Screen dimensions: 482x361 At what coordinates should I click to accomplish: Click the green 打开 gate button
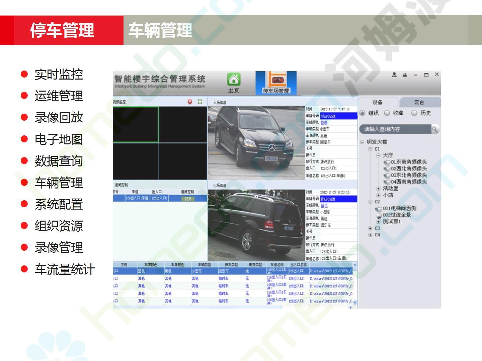pyautogui.click(x=188, y=199)
